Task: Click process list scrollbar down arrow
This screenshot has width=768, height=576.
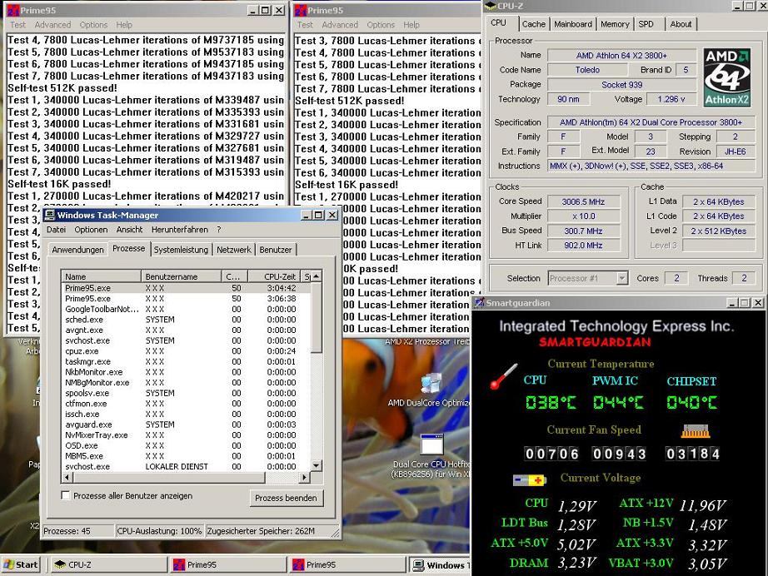Action: click(317, 466)
